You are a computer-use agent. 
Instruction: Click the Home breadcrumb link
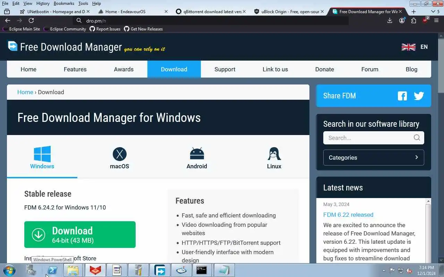[x=25, y=92]
